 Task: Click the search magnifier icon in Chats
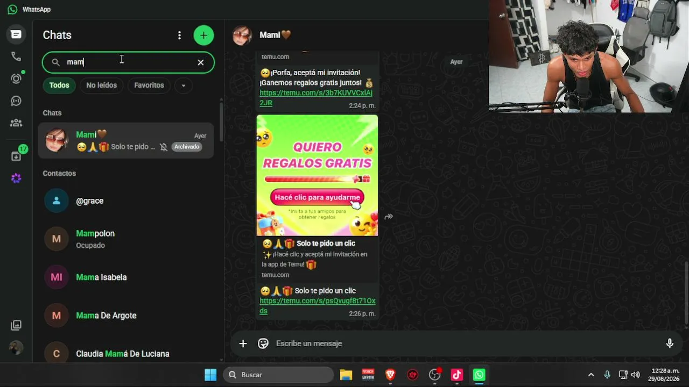[x=55, y=62]
